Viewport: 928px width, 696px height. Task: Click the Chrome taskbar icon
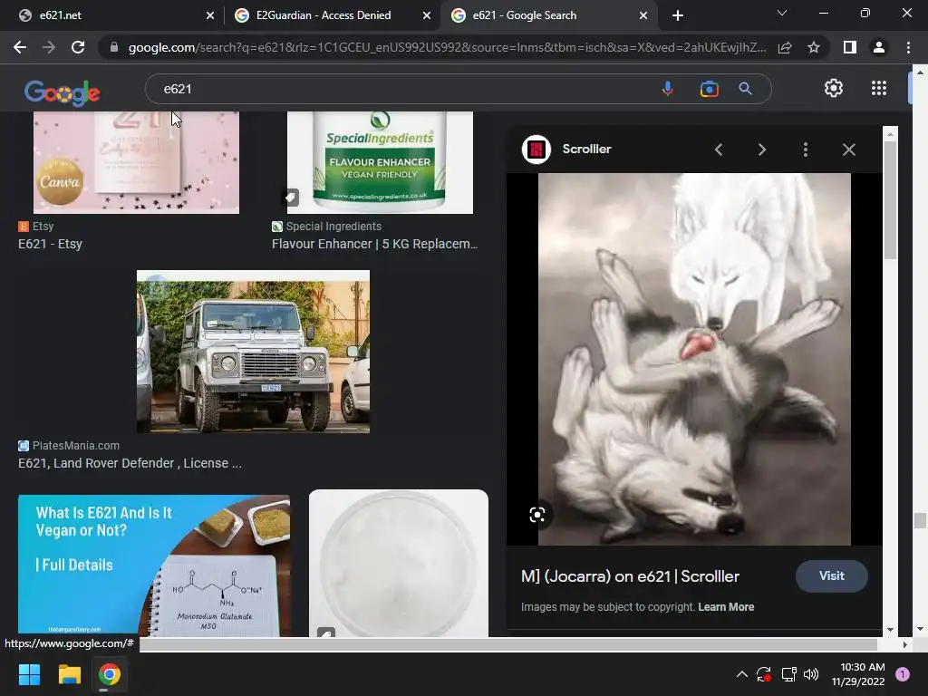tap(110, 674)
